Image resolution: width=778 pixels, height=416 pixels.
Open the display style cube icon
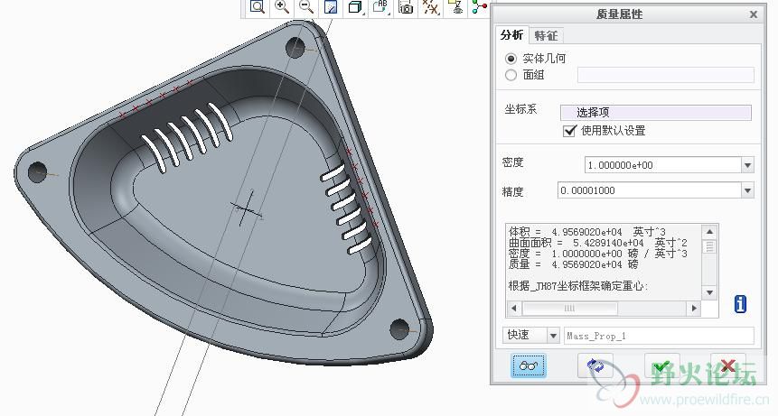tap(355, 7)
